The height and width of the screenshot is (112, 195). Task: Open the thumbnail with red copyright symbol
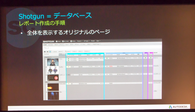pyautogui.click(x=53, y=78)
